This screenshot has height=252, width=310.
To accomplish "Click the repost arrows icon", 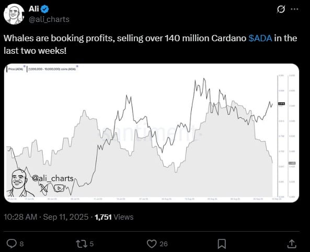I will point(82,244).
